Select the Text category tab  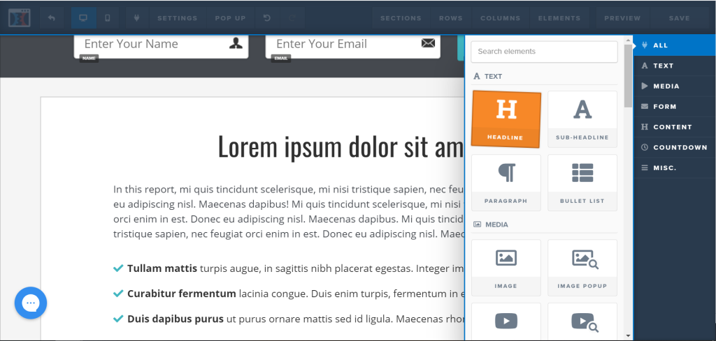662,66
